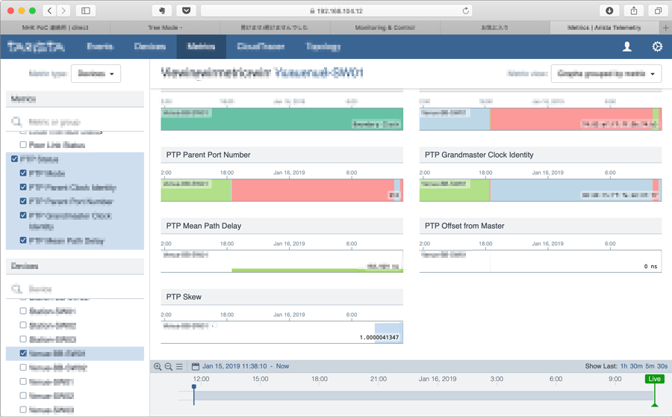Open the CloudTracer nav tab
672x417 pixels.
pyautogui.click(x=261, y=46)
